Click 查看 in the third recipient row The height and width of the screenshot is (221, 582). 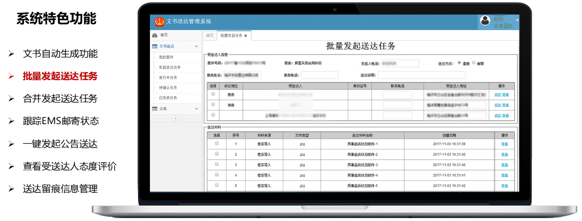[x=506, y=115]
